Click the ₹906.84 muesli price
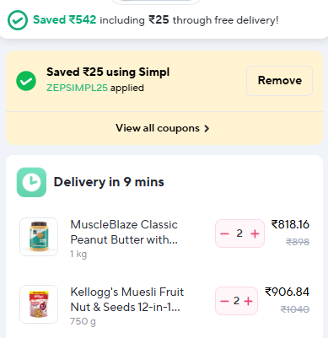Screen dimensions: 328x338 coord(287,292)
